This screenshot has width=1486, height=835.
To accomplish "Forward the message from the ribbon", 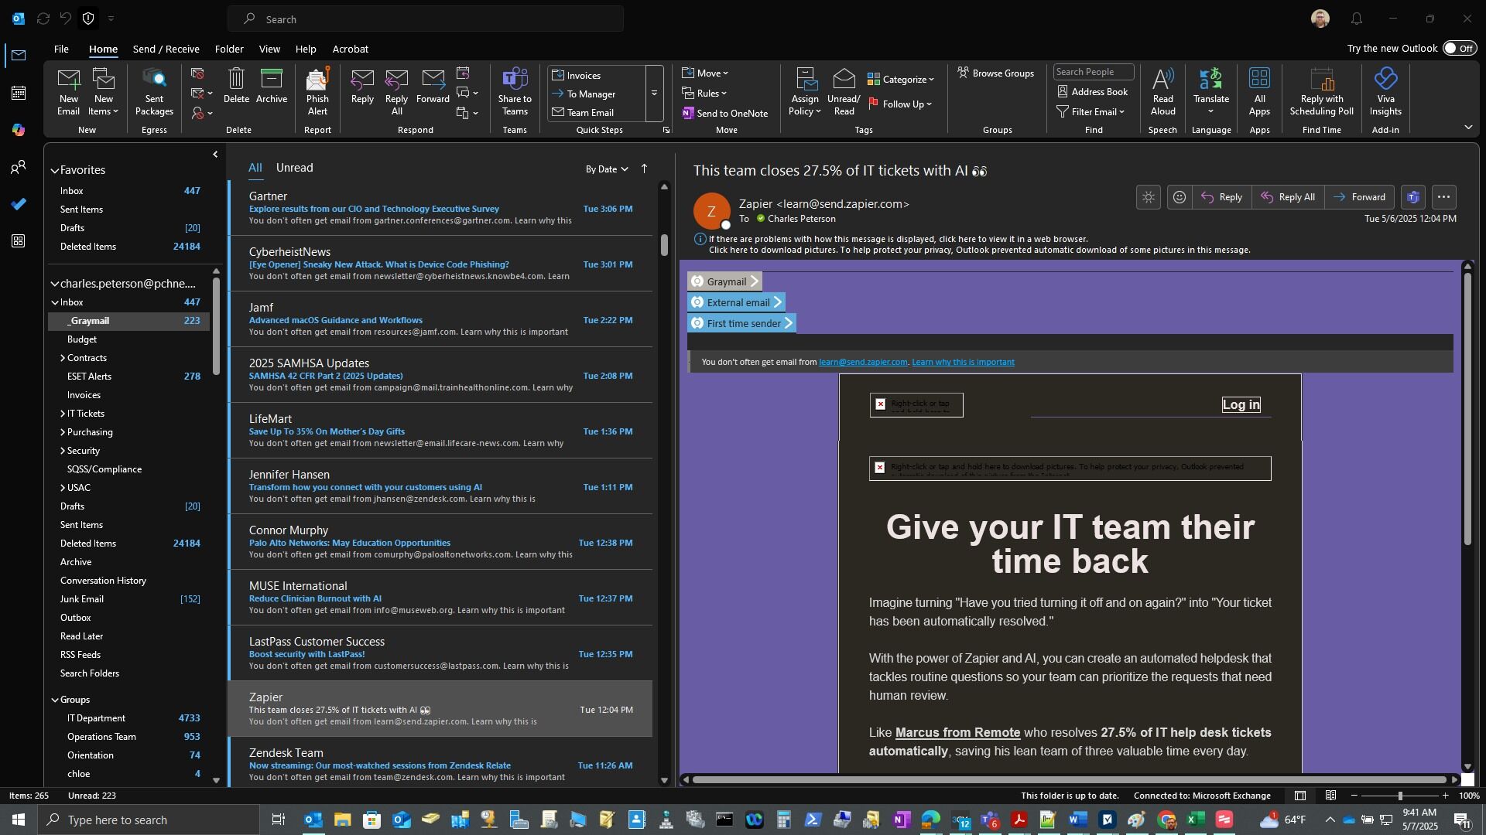I will click(433, 86).
